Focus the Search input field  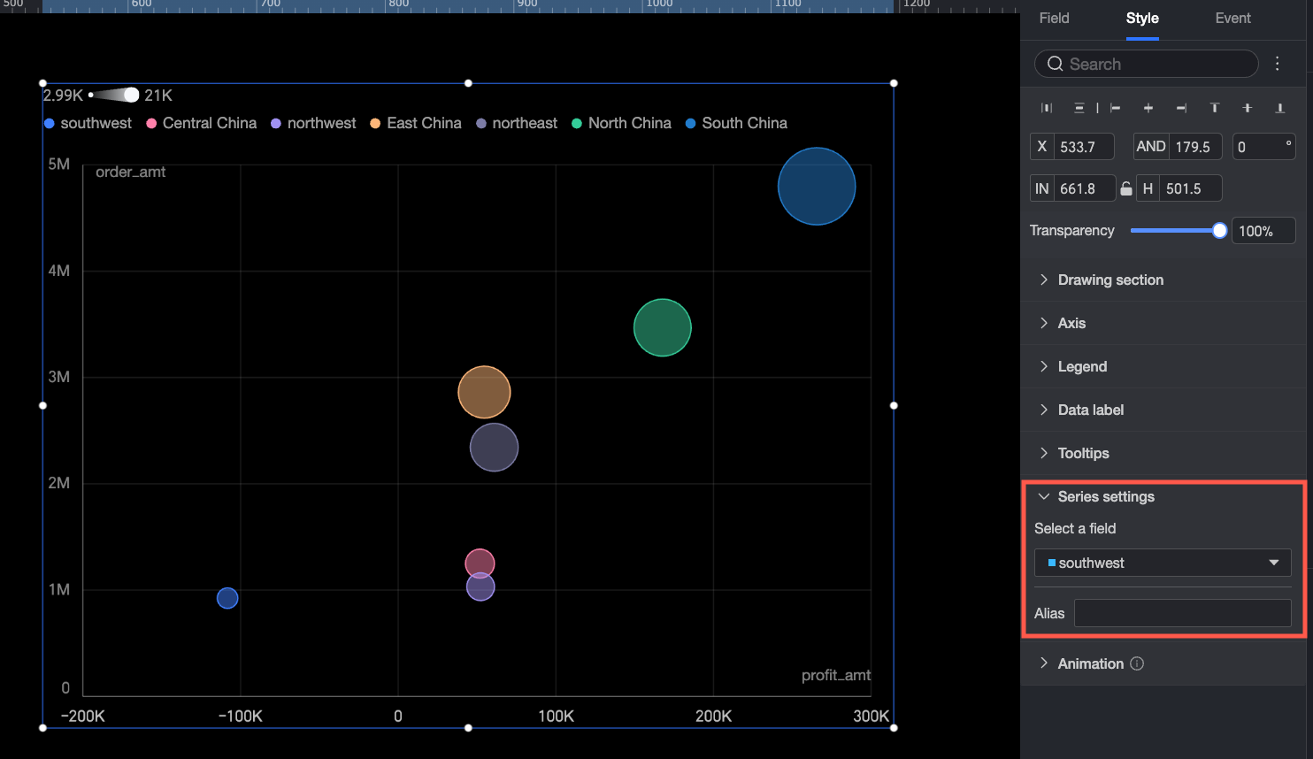[1146, 64]
